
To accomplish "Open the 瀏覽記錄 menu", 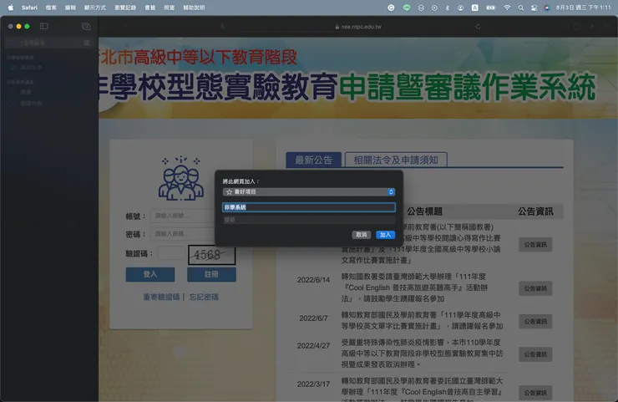I will pyautogui.click(x=125, y=8).
